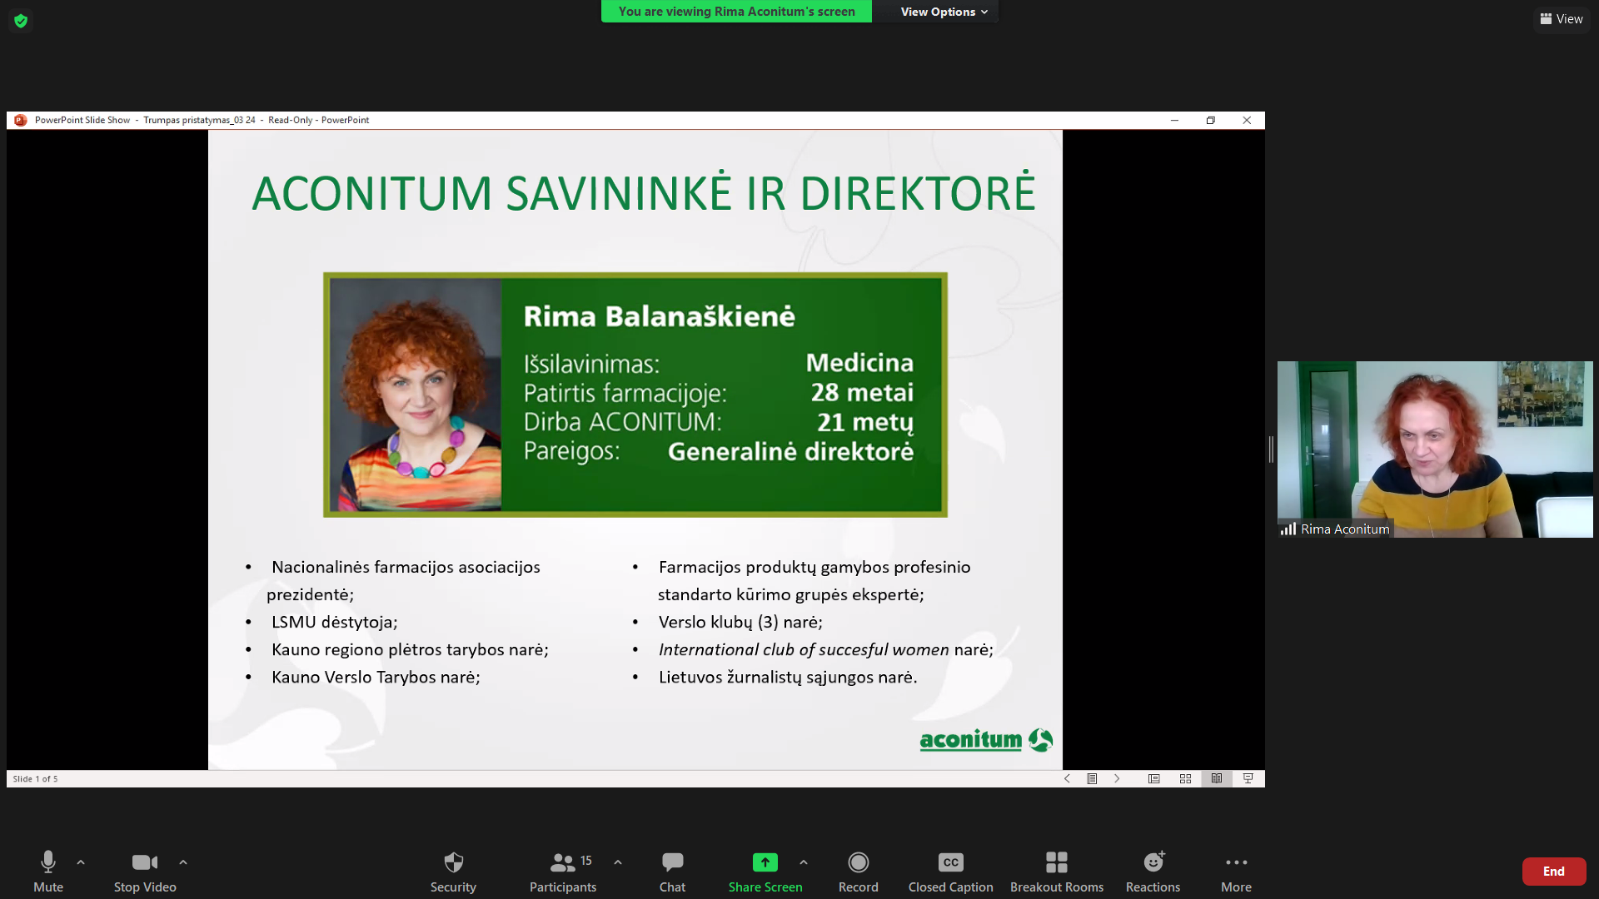The width and height of the screenshot is (1599, 899).
Task: Open slide show menu icon between arrows
Action: pos(1092,778)
